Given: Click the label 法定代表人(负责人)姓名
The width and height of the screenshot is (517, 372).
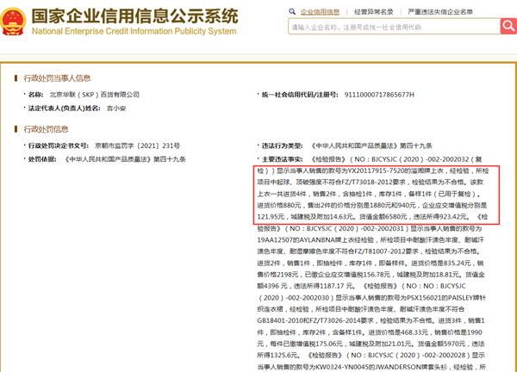Looking at the screenshot, I should pyautogui.click(x=65, y=108).
